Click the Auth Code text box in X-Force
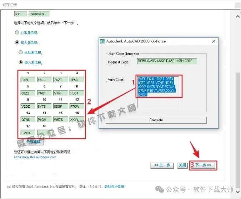 [158, 92]
